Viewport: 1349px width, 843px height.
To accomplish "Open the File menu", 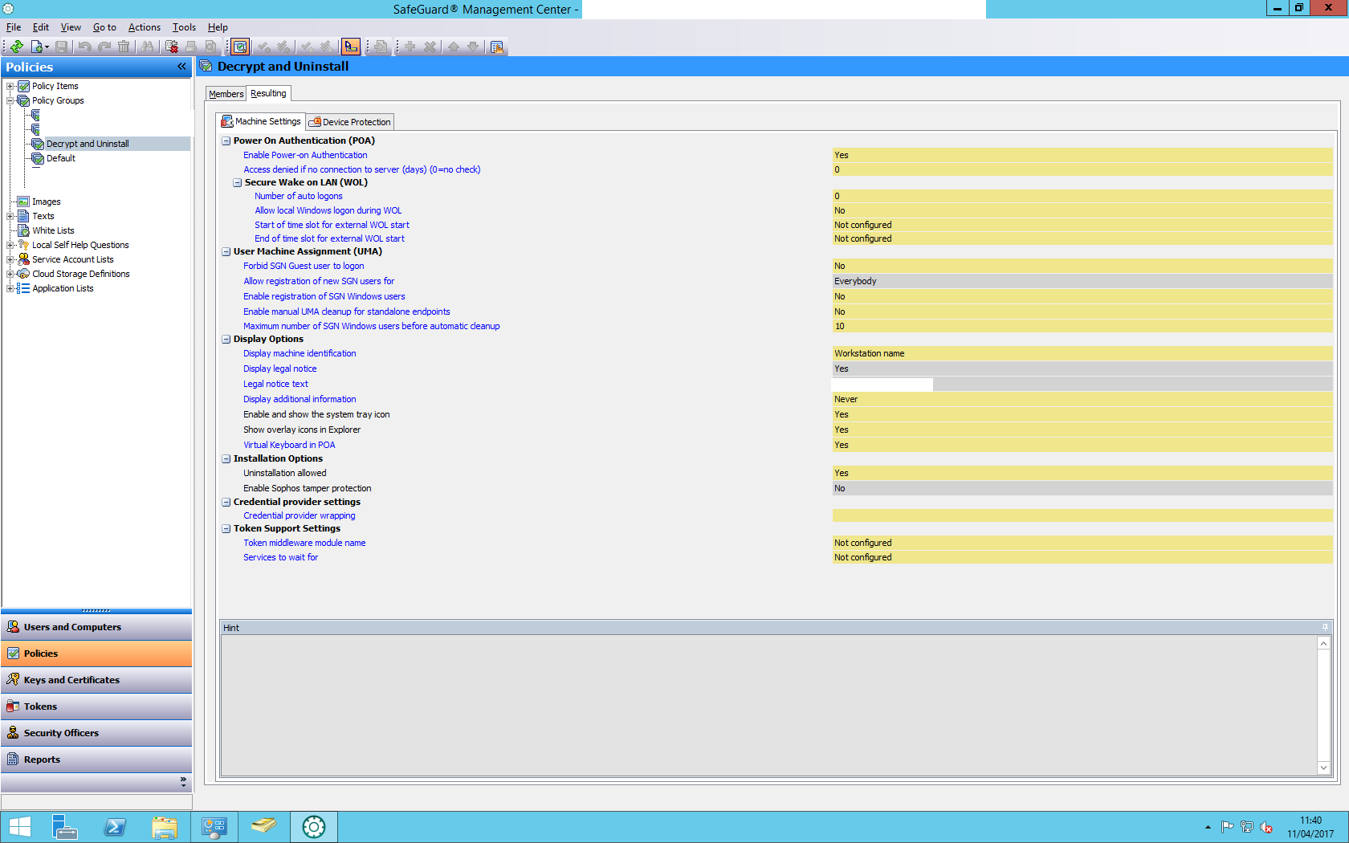I will pyautogui.click(x=14, y=27).
